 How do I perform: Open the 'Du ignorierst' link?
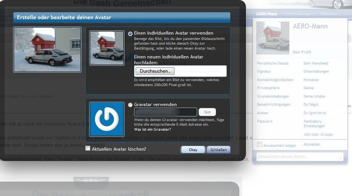[x=314, y=113]
